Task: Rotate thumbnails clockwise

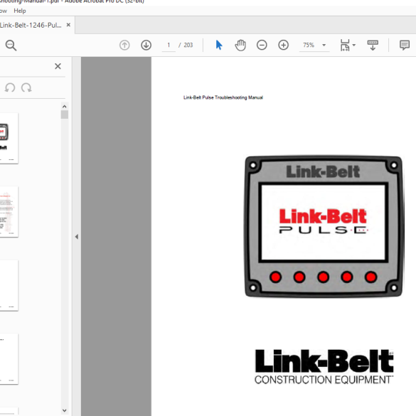Action: coord(26,87)
